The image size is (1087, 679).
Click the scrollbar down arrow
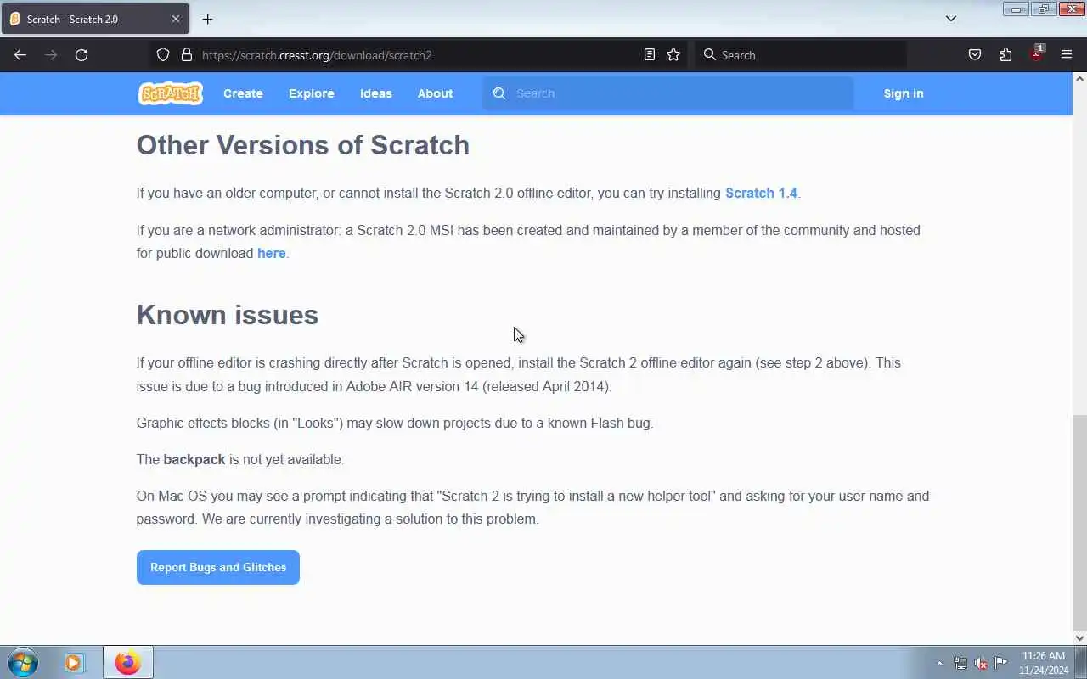coord(1079,638)
